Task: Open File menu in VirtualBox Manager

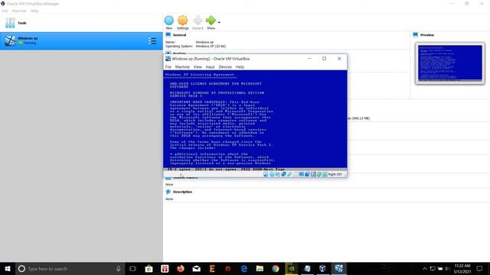Action: point(5,11)
